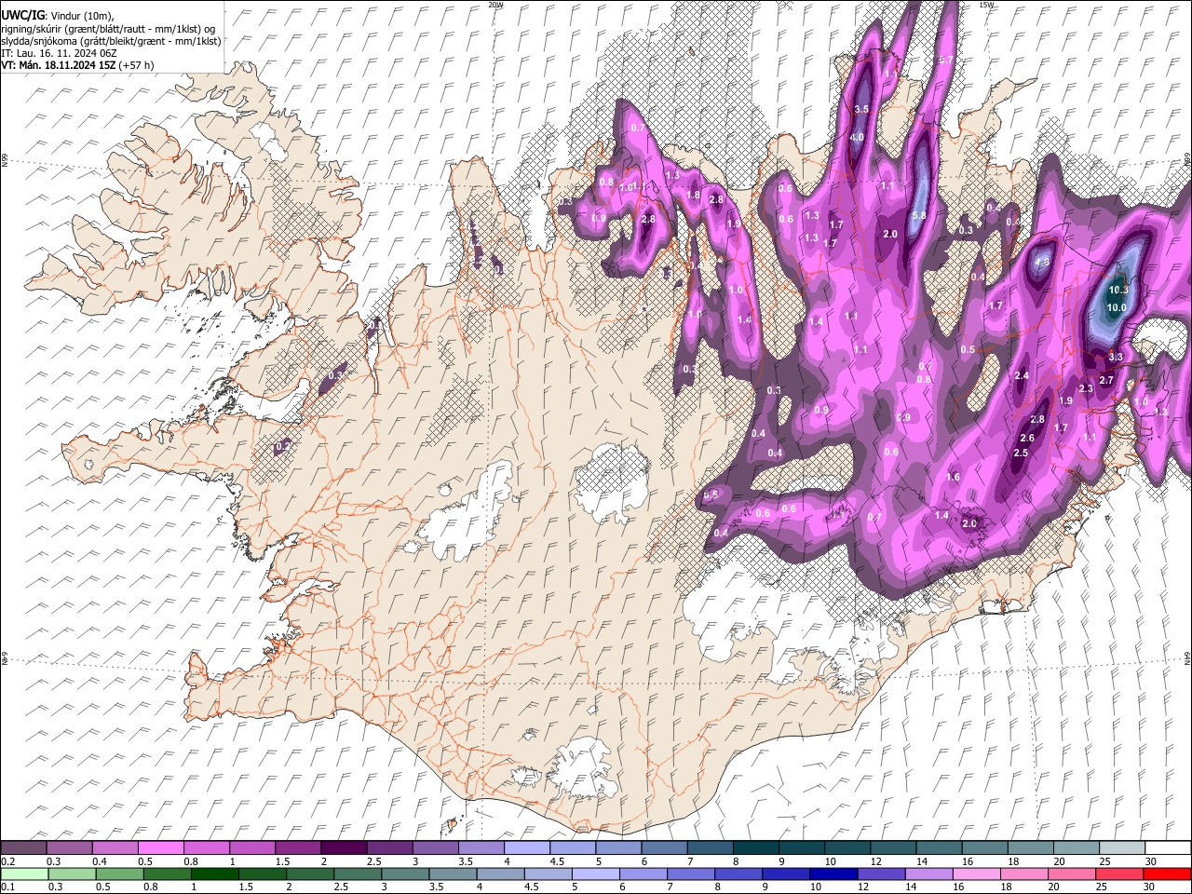Click the '2.6' snowfall value on the map

(1027, 438)
